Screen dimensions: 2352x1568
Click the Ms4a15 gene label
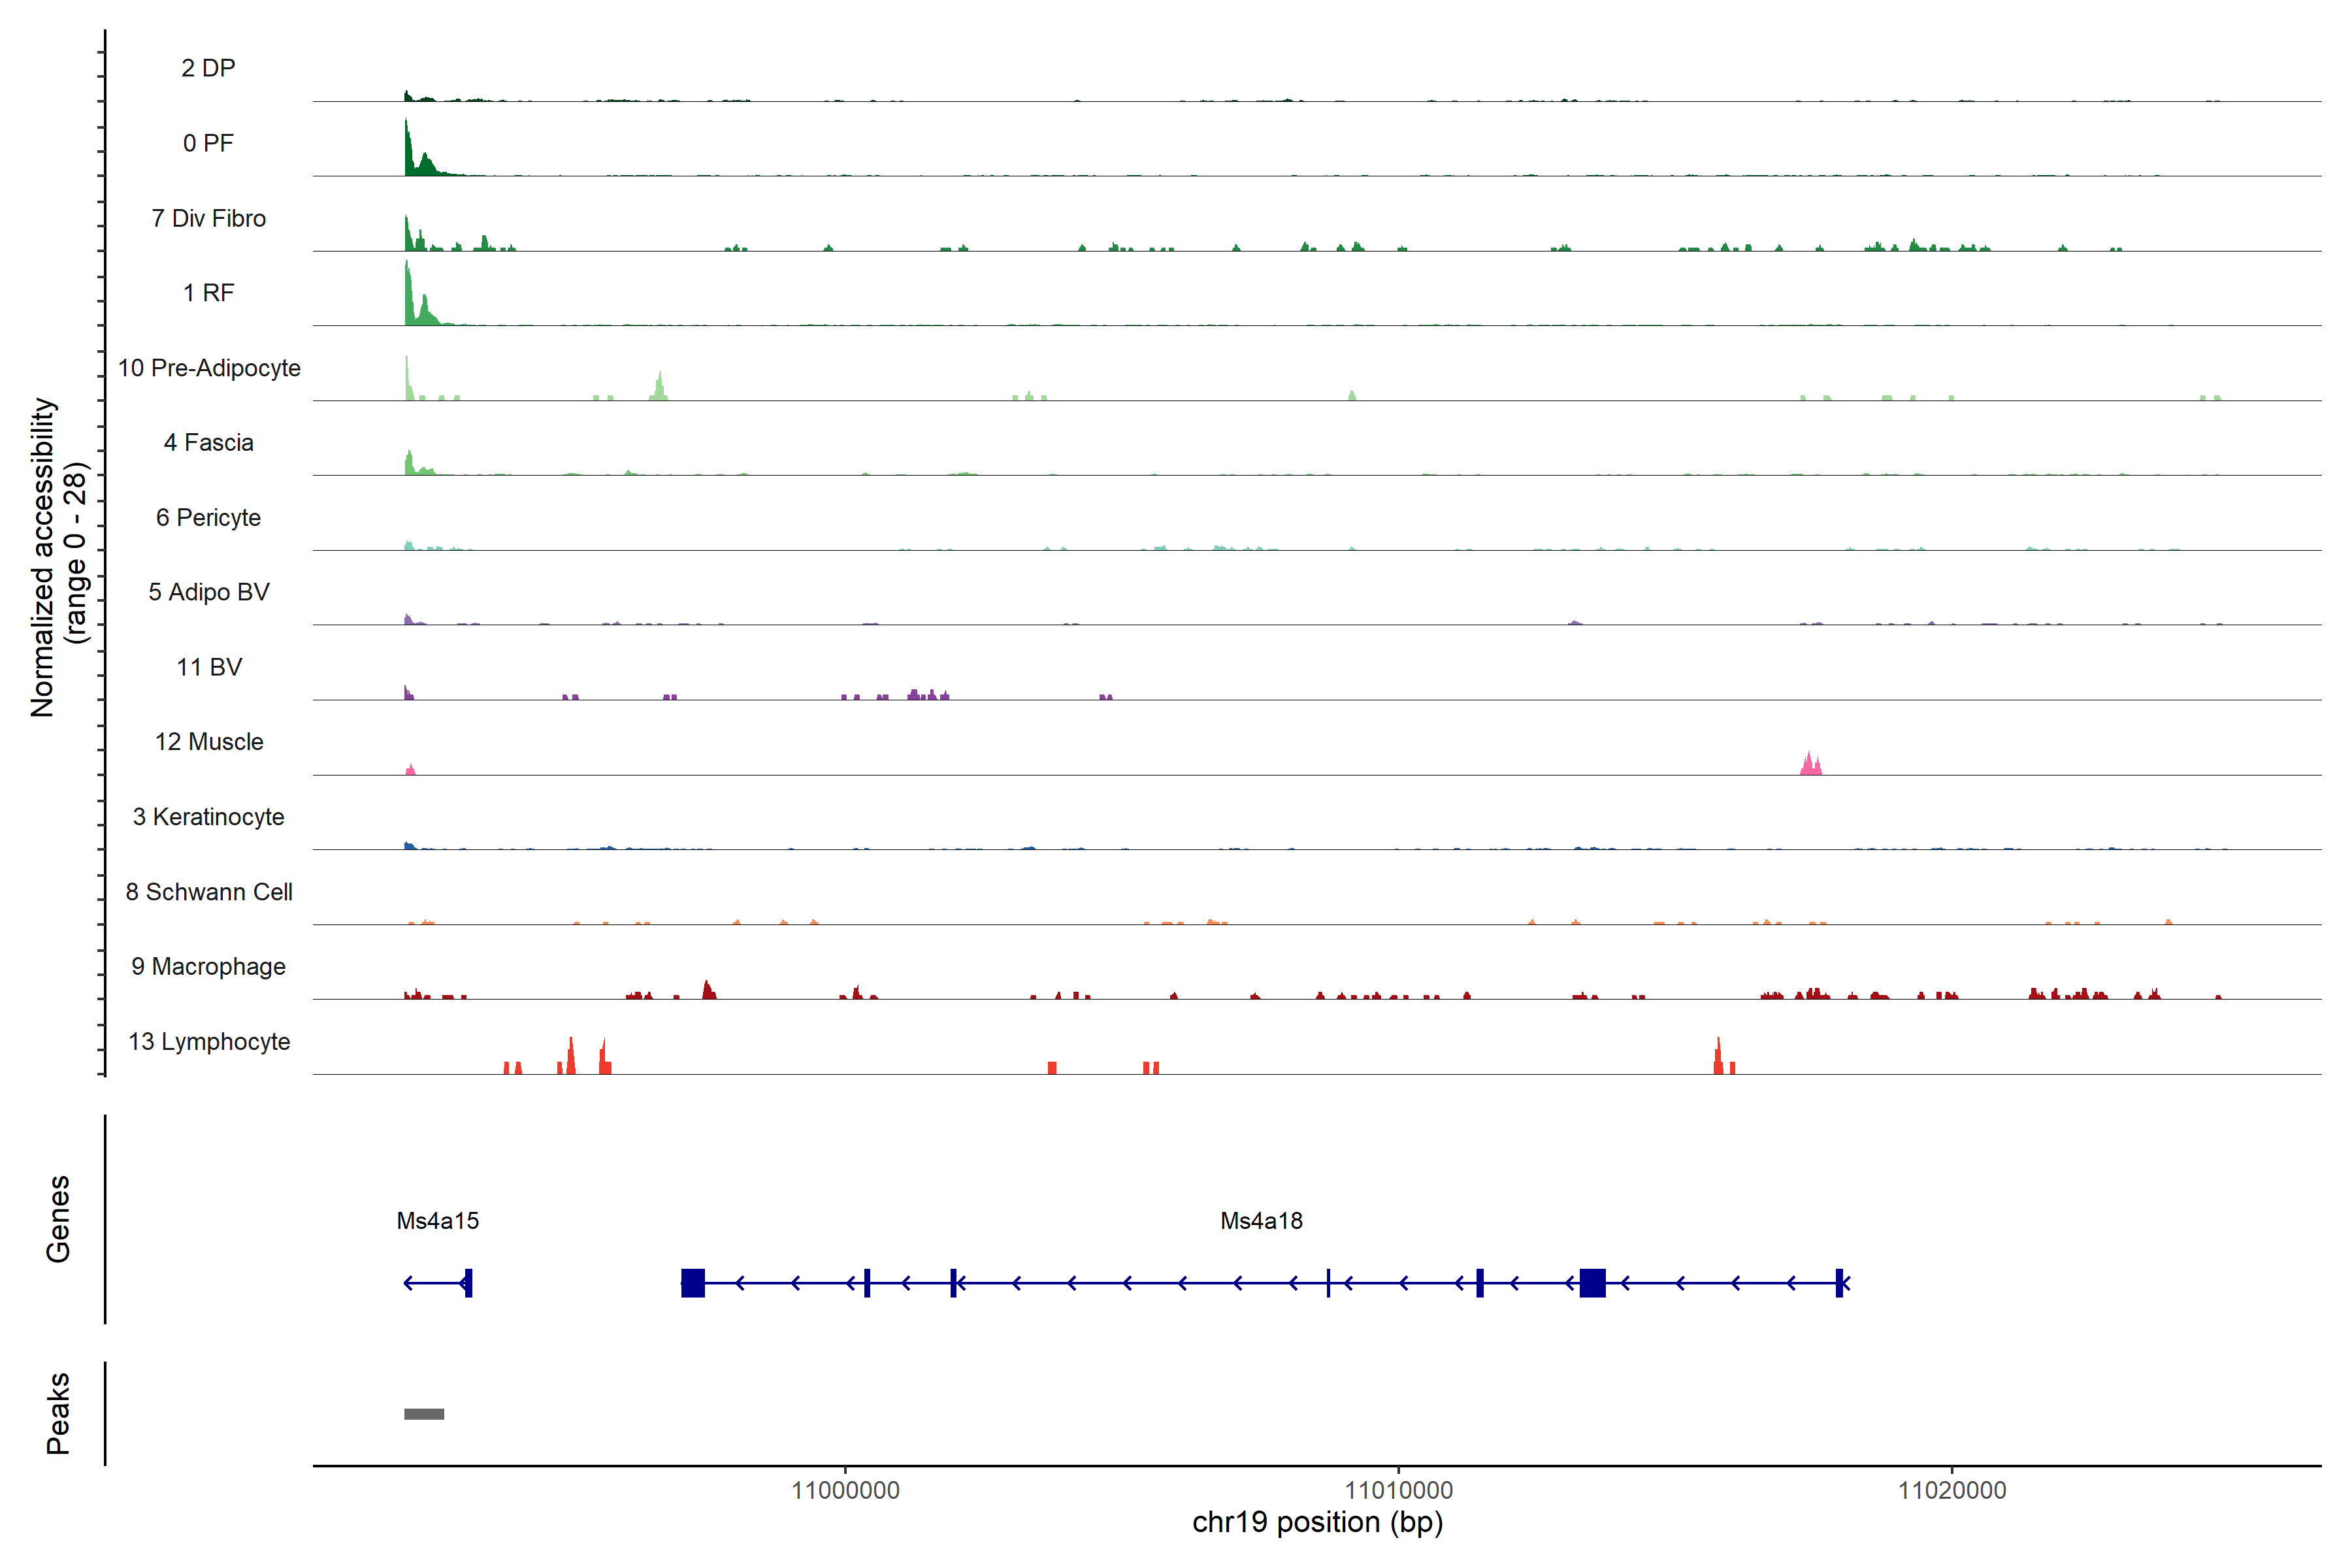pos(437,1220)
